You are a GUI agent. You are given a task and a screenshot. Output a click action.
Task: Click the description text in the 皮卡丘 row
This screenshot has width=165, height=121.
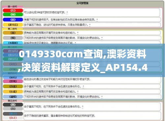click(x=56, y=25)
